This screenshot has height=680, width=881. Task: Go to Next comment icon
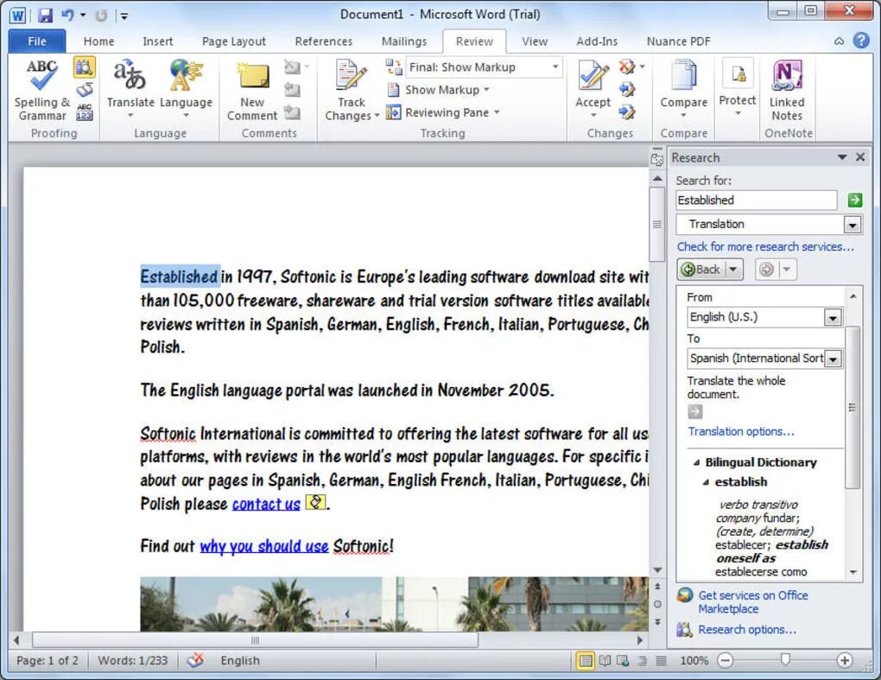pos(292,112)
